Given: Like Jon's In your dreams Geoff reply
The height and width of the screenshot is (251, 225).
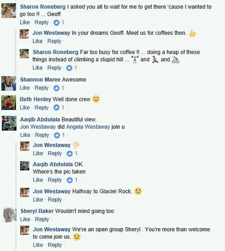Looking at the screenshot, I should pos(37,41).
